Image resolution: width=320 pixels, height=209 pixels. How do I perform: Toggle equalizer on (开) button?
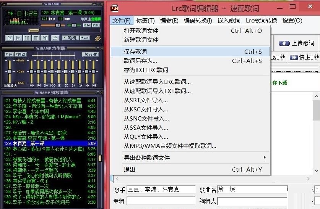coord(9,55)
